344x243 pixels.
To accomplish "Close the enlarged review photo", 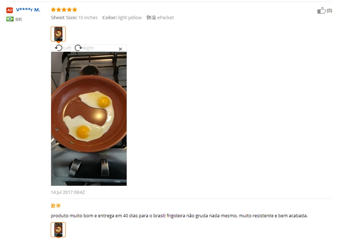I will point(120,49).
